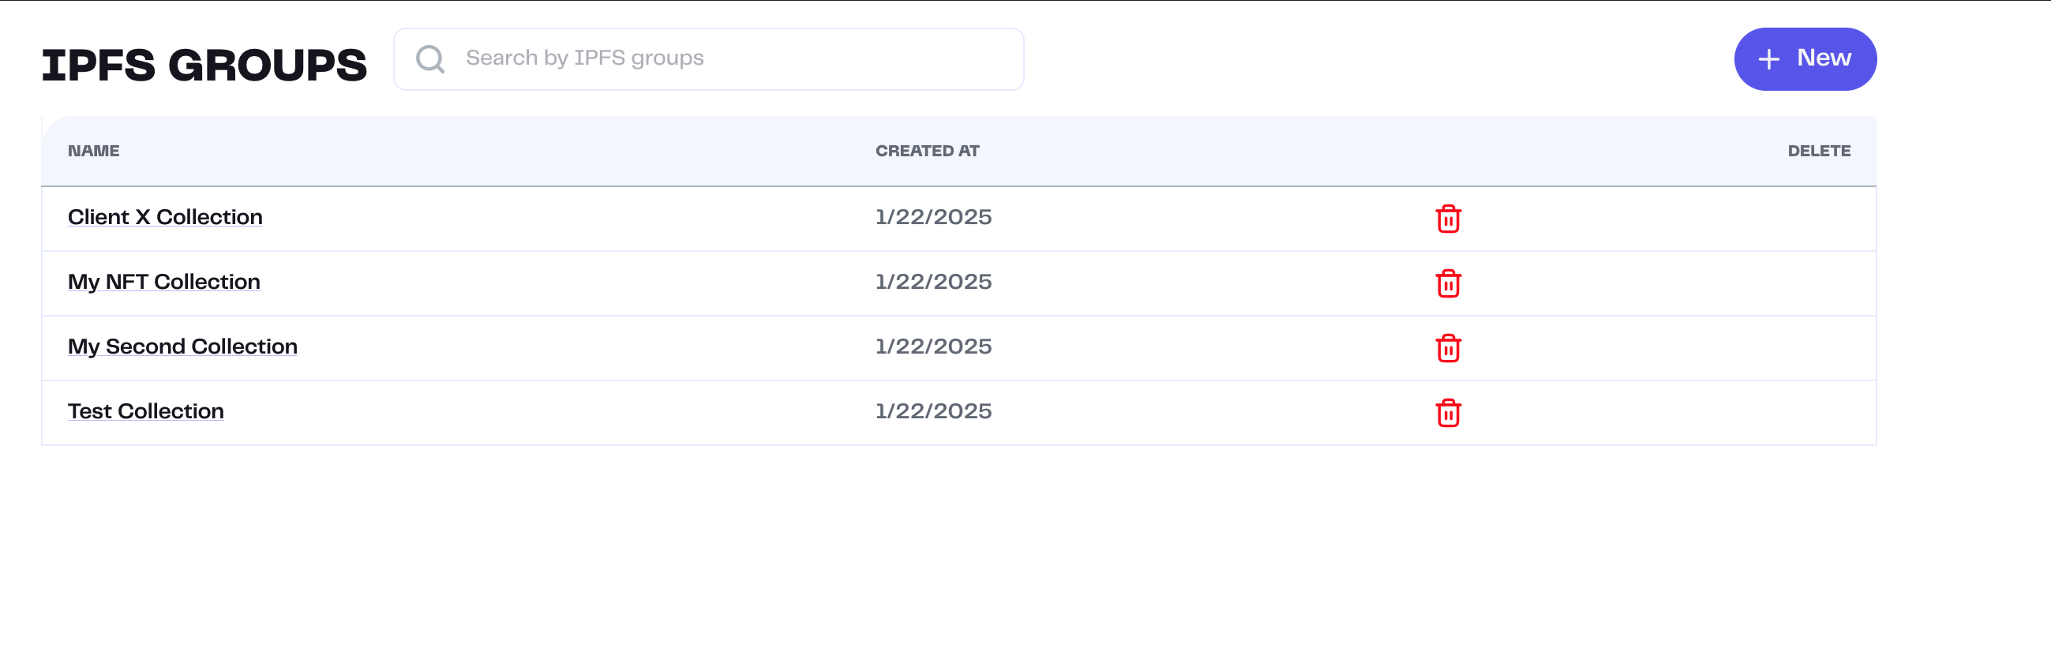Open the My Second Collection group
The height and width of the screenshot is (663, 2051).
pyautogui.click(x=182, y=346)
